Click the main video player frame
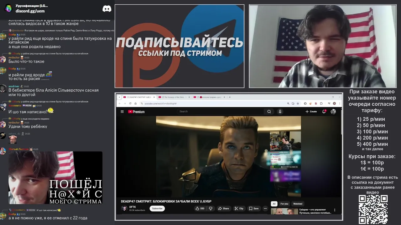 tap(228, 157)
